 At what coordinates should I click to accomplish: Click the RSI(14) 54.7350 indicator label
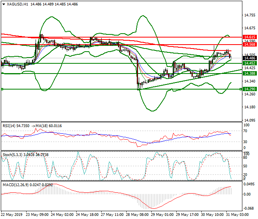16,126
